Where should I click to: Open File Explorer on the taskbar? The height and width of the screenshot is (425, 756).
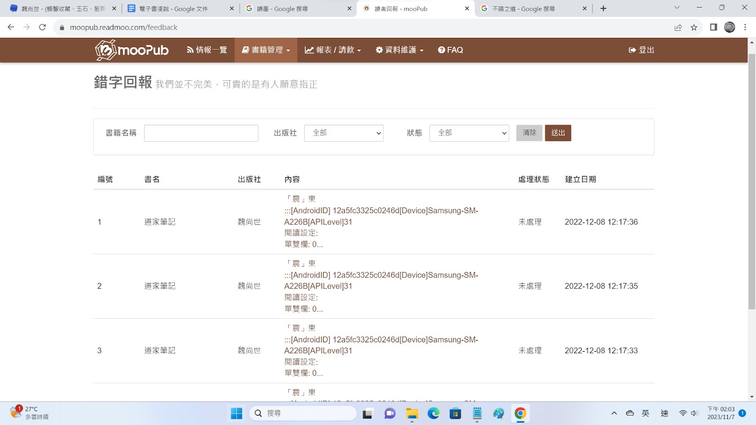click(412, 414)
